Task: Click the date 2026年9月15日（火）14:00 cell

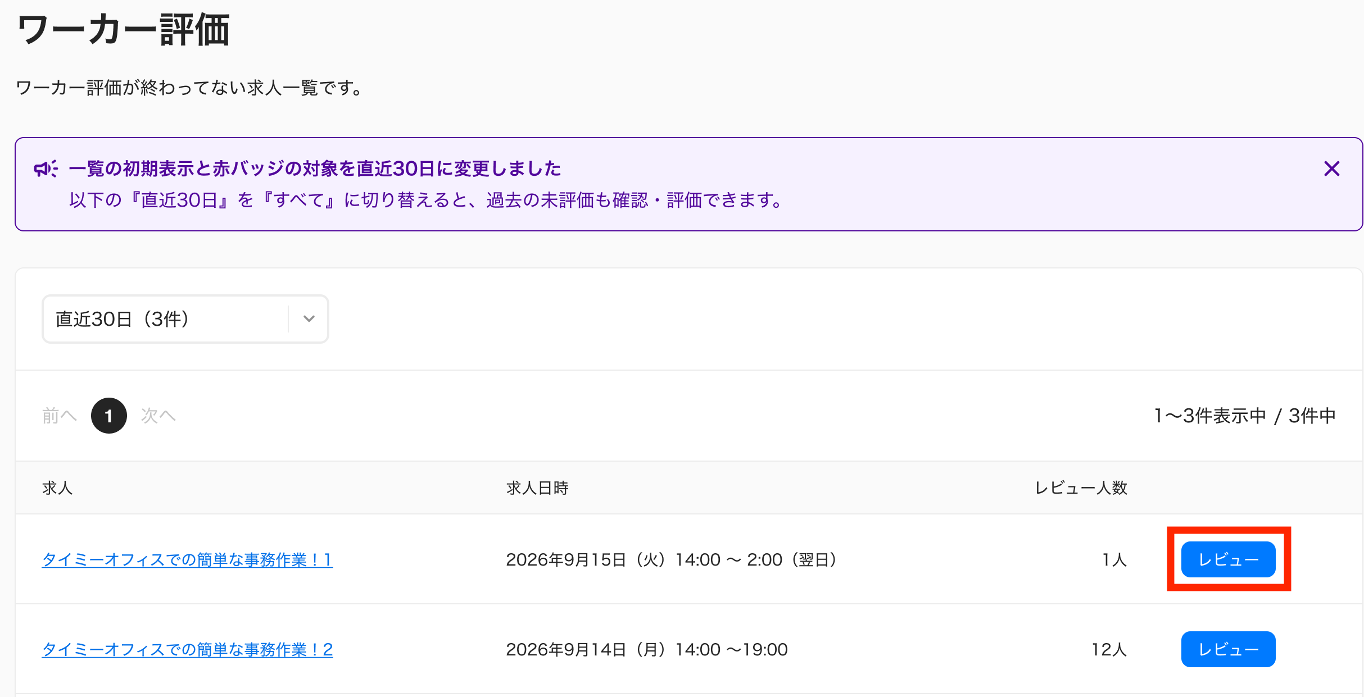Action: coord(672,559)
